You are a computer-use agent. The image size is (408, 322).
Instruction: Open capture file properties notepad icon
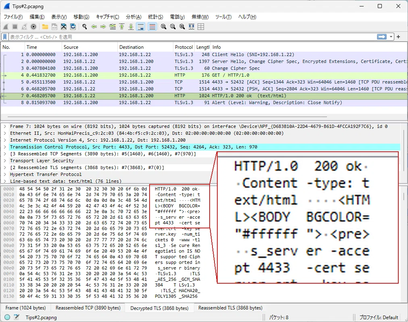point(17,317)
